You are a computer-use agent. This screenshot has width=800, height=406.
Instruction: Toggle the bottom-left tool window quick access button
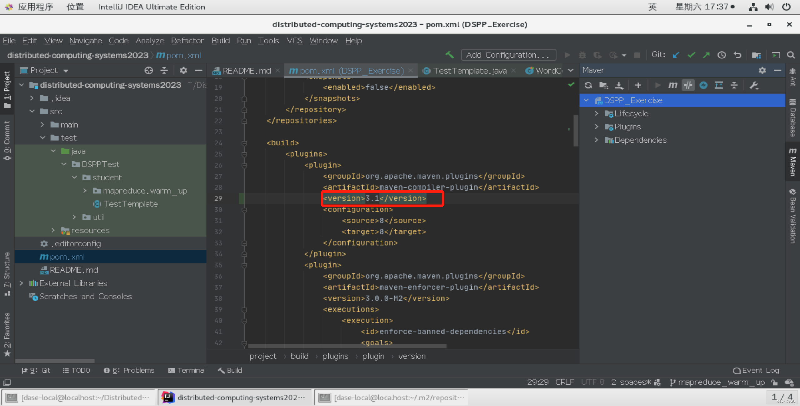[7, 382]
